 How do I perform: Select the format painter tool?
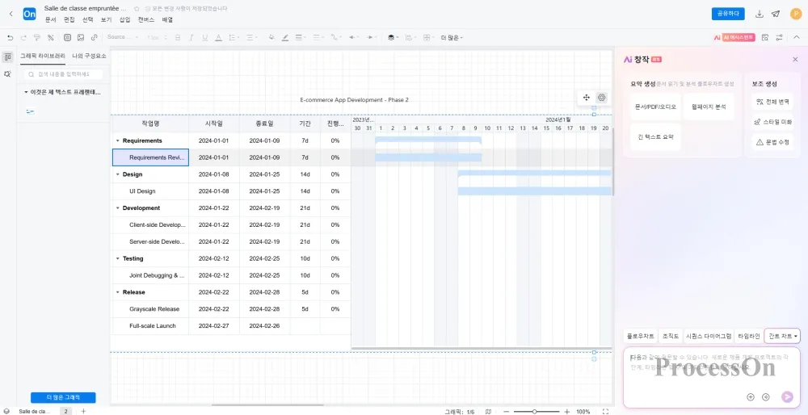(37, 37)
